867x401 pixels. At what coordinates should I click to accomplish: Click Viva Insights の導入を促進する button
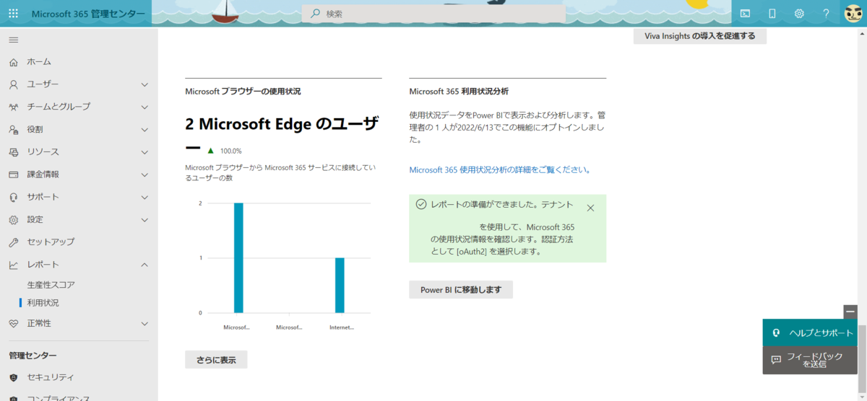(x=700, y=35)
